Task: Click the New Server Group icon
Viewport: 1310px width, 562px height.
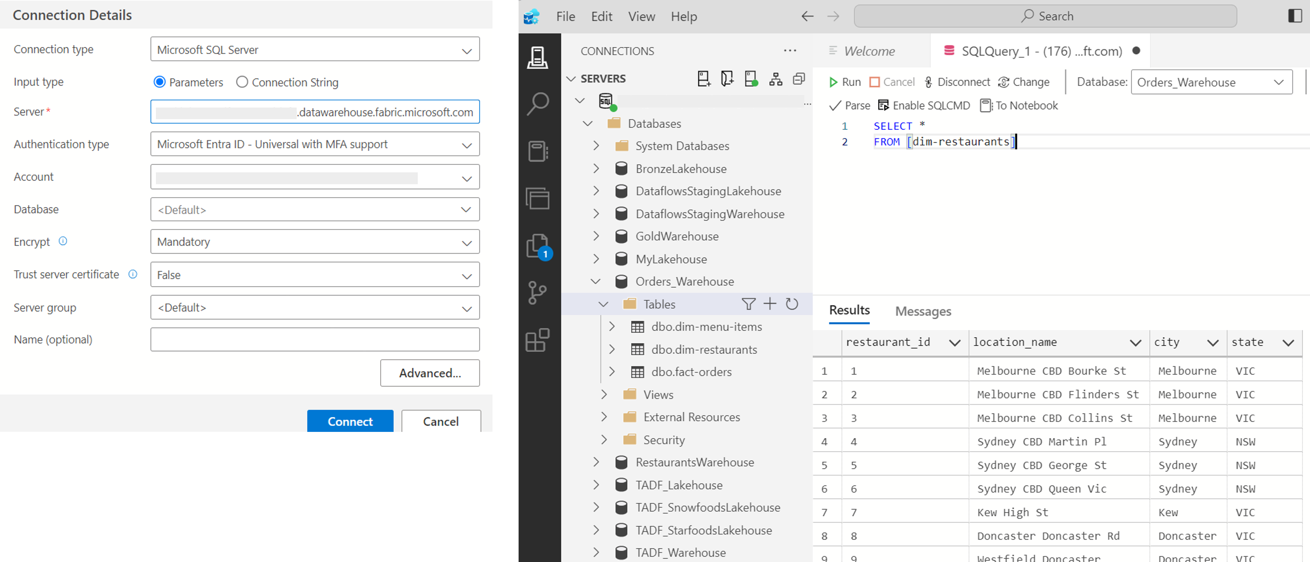Action: [x=727, y=79]
